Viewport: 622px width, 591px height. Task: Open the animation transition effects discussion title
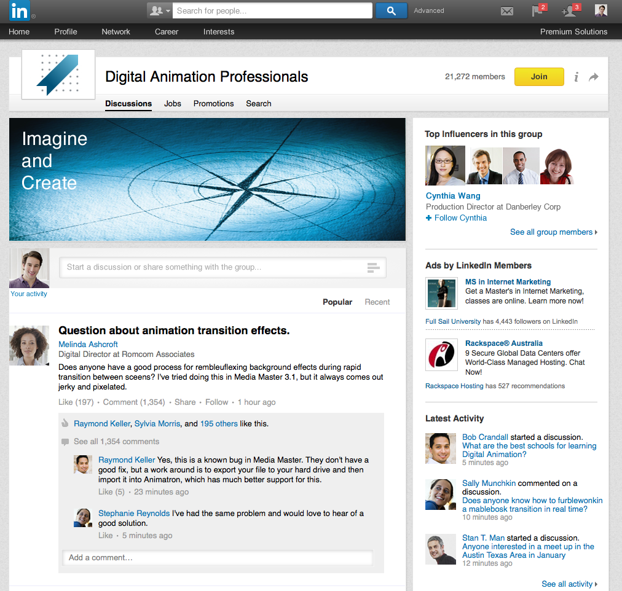(x=174, y=331)
